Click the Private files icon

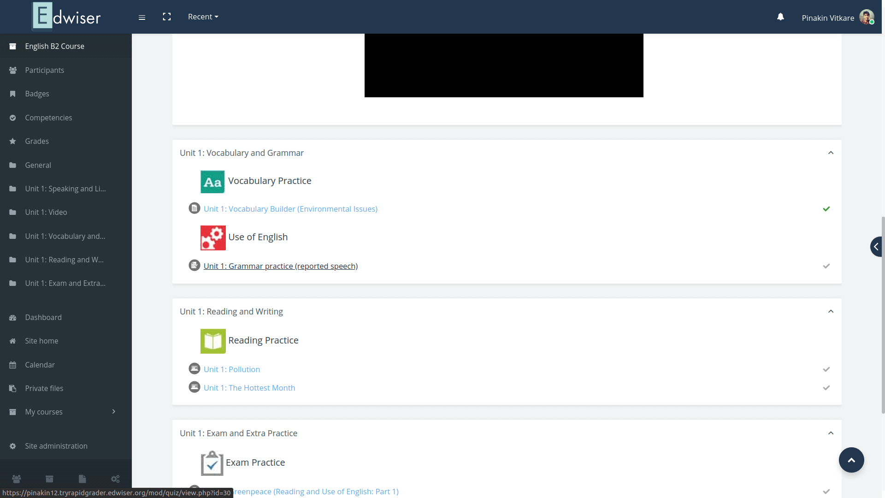[13, 388]
